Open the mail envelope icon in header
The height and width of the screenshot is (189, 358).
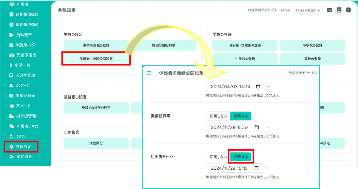(x=330, y=10)
